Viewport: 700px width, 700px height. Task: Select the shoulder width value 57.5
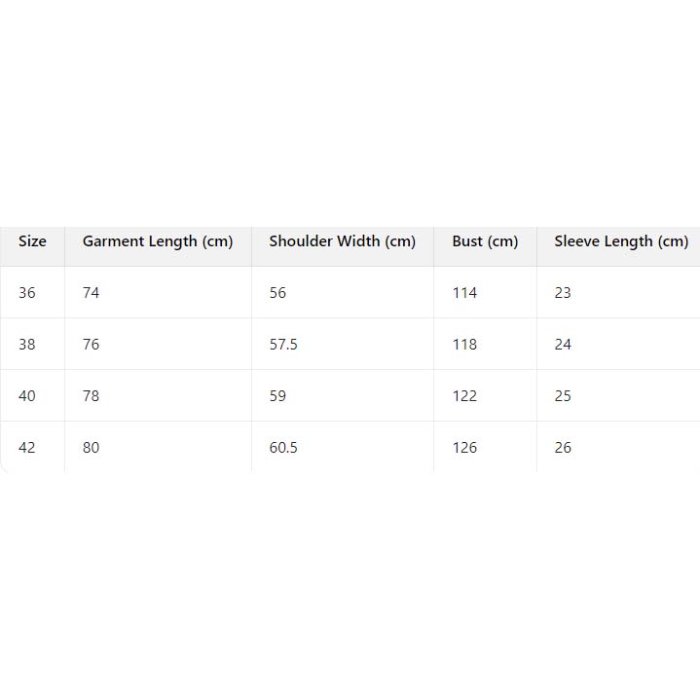point(283,345)
